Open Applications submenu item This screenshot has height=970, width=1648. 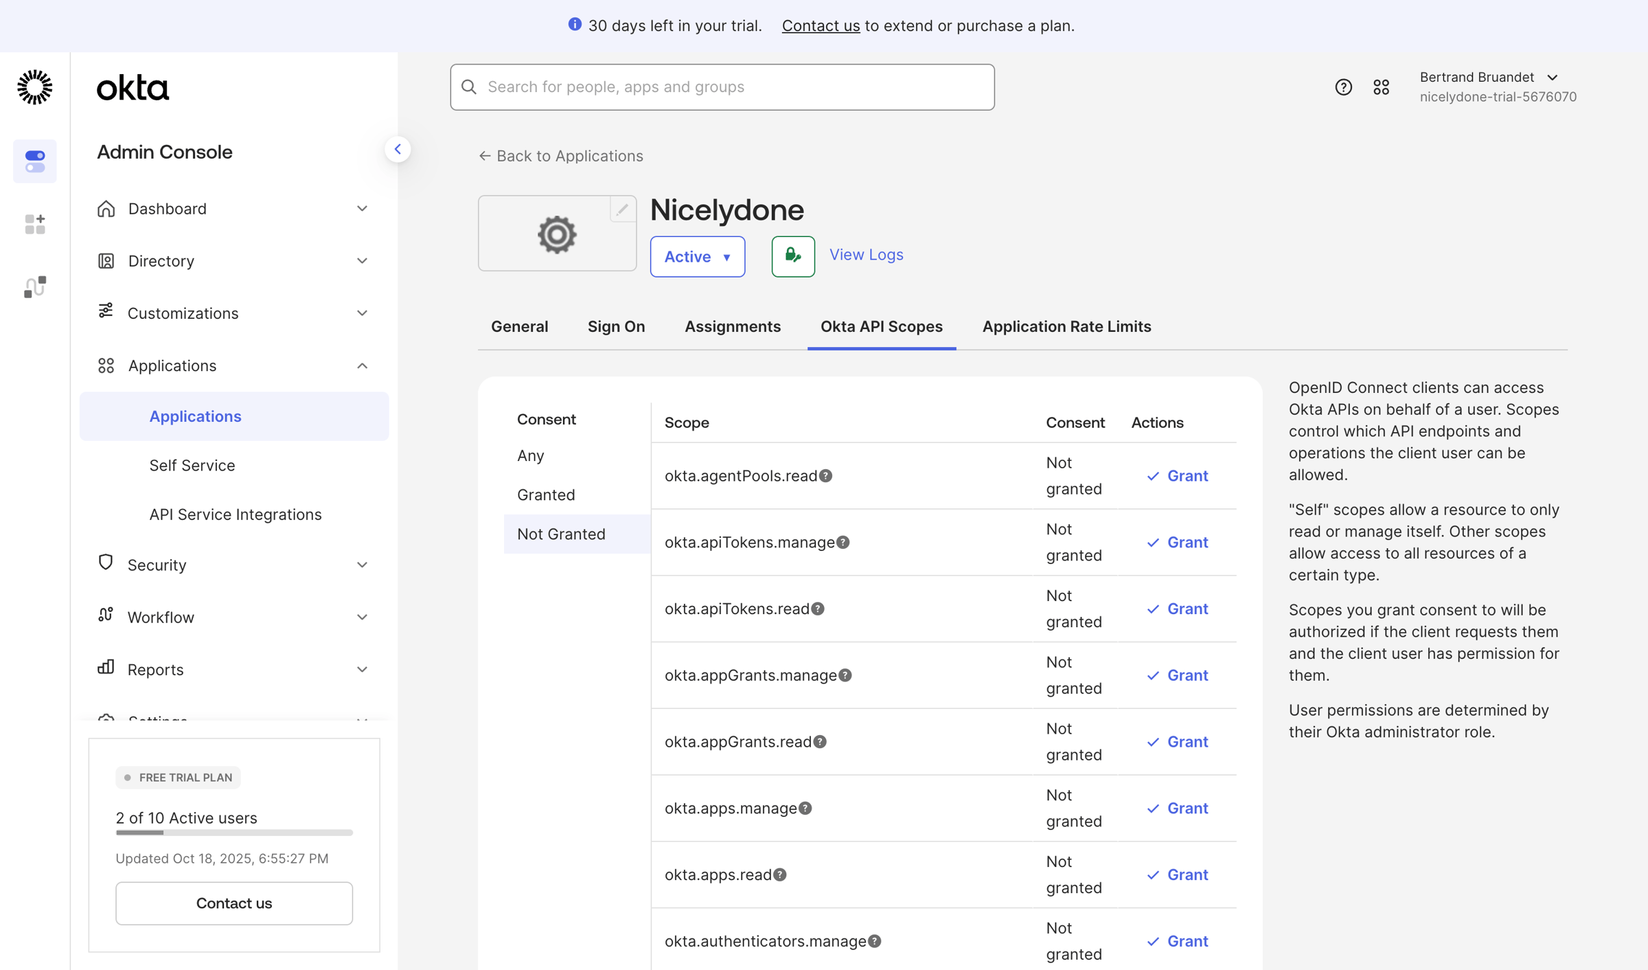(234, 416)
